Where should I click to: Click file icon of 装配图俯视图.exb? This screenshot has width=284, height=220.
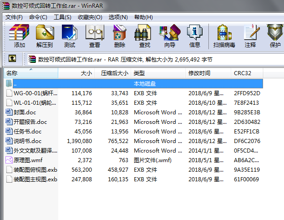tap(9, 169)
